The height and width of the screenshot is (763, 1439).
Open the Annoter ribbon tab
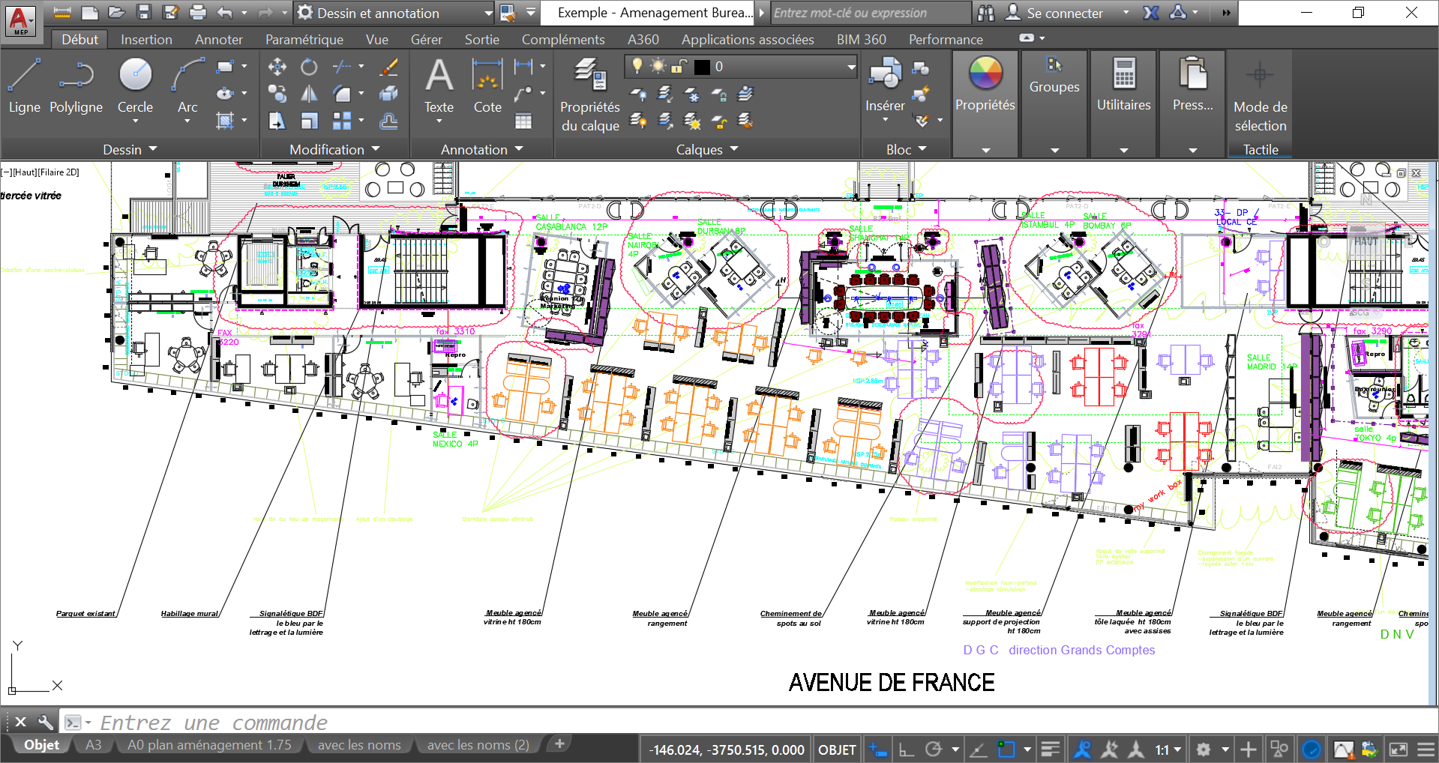pyautogui.click(x=219, y=40)
